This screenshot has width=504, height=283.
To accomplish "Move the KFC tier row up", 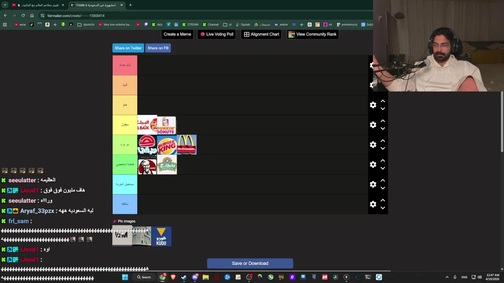I will click(x=383, y=160).
